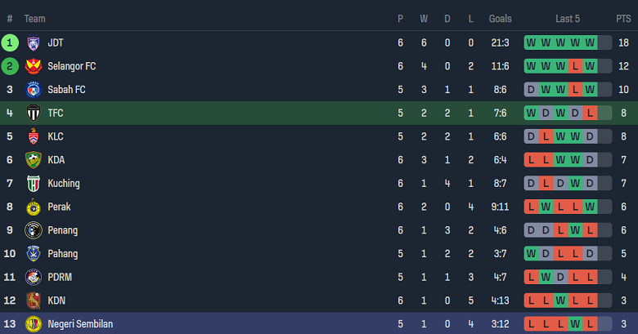Click the Last 5 column header
This screenshot has height=334, width=638.
[567, 18]
